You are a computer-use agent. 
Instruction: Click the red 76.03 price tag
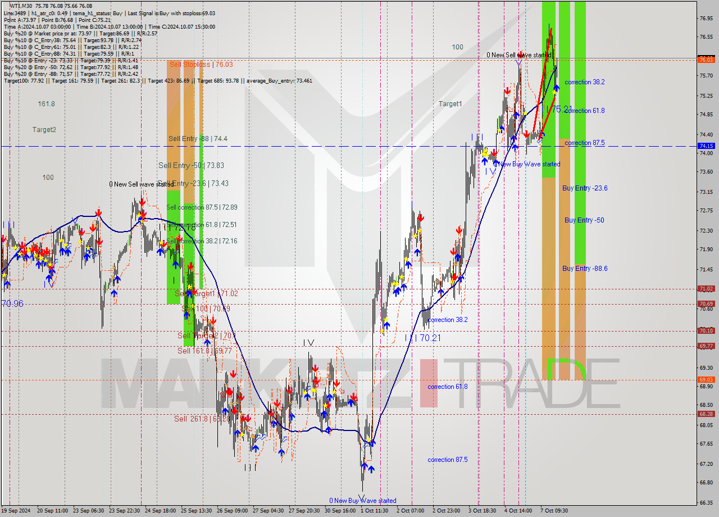pyautogui.click(x=706, y=59)
